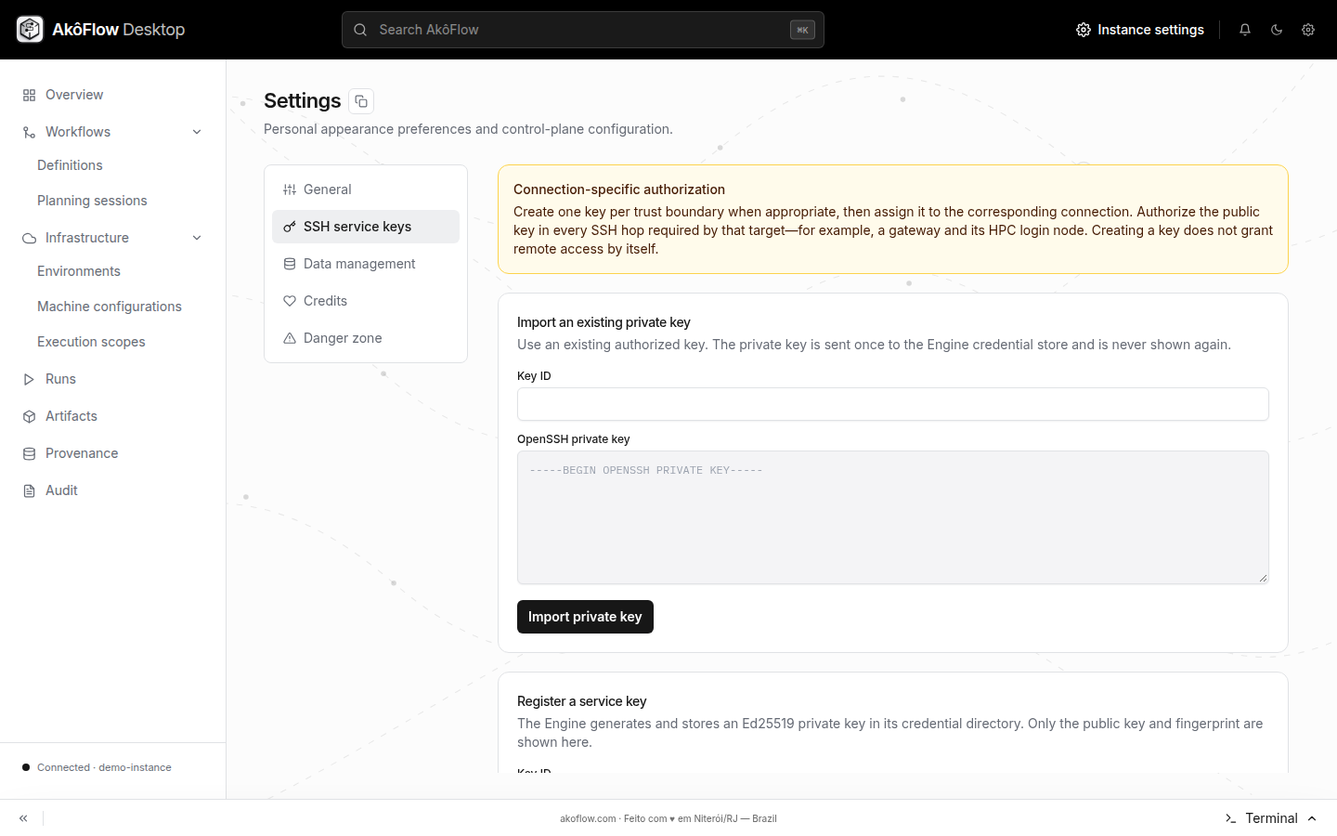Collapse sidebar with double chevron icon
1337x836 pixels.
[x=23, y=818]
